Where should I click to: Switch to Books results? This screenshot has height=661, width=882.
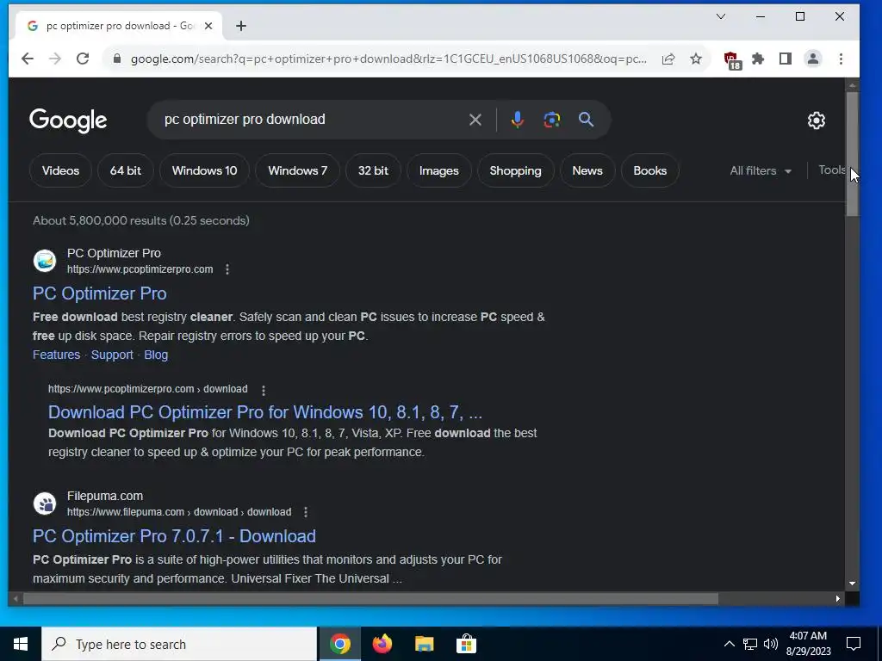[649, 171]
